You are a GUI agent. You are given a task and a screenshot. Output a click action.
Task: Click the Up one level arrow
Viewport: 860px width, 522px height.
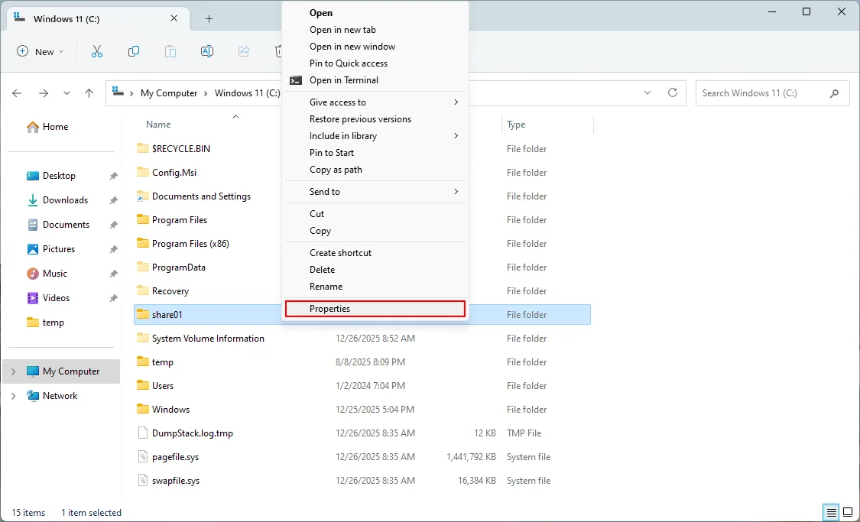tap(89, 93)
